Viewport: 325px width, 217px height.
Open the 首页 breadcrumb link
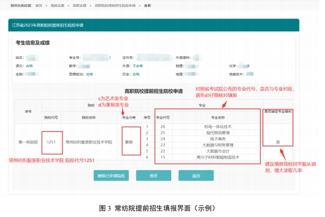[x=39, y=6]
